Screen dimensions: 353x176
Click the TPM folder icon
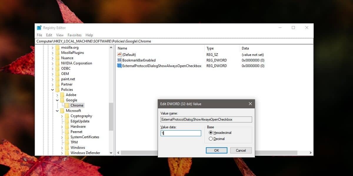coord(67,142)
